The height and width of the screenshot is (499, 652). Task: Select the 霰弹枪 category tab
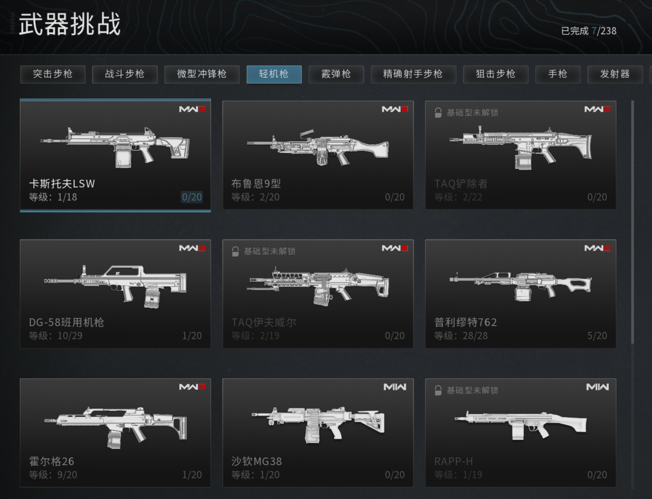pos(336,74)
